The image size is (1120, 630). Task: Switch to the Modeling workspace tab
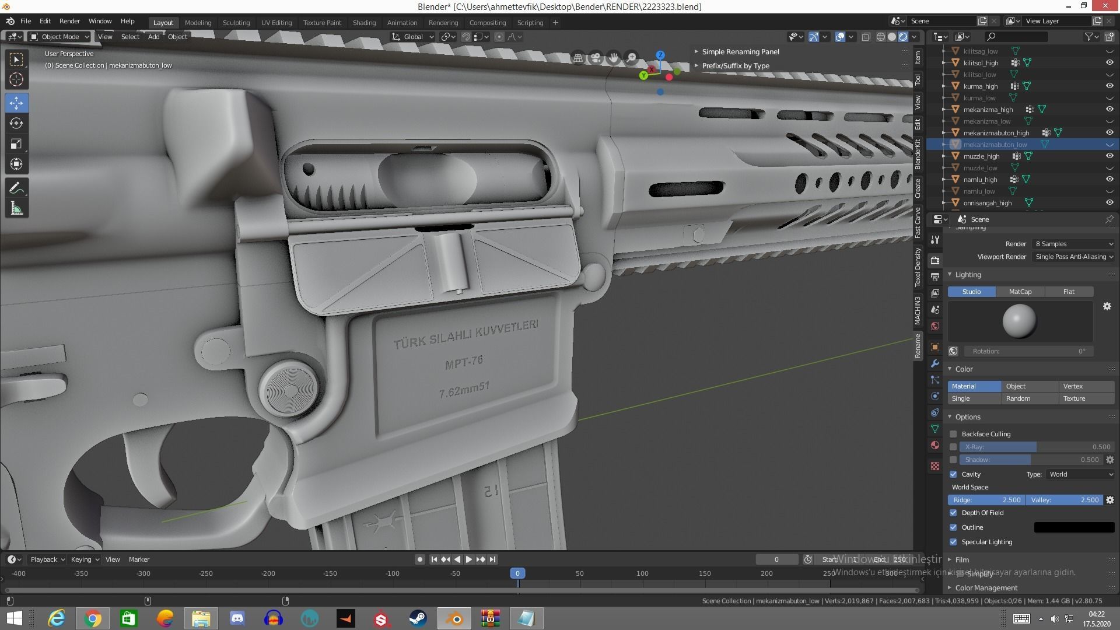coord(198,23)
